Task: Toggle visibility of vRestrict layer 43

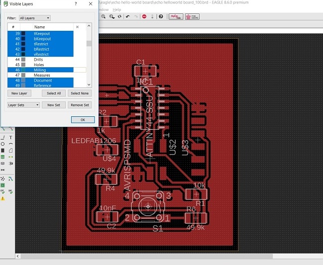Action: 40,54
